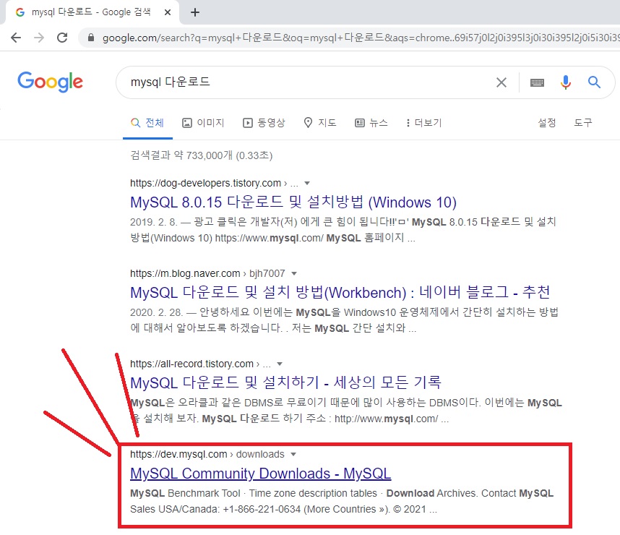
Task: Switch to the 동영상 tab
Action: 264,123
